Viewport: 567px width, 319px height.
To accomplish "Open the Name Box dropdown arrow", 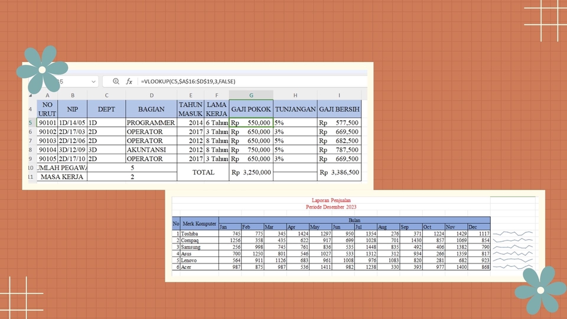I will 93,82.
